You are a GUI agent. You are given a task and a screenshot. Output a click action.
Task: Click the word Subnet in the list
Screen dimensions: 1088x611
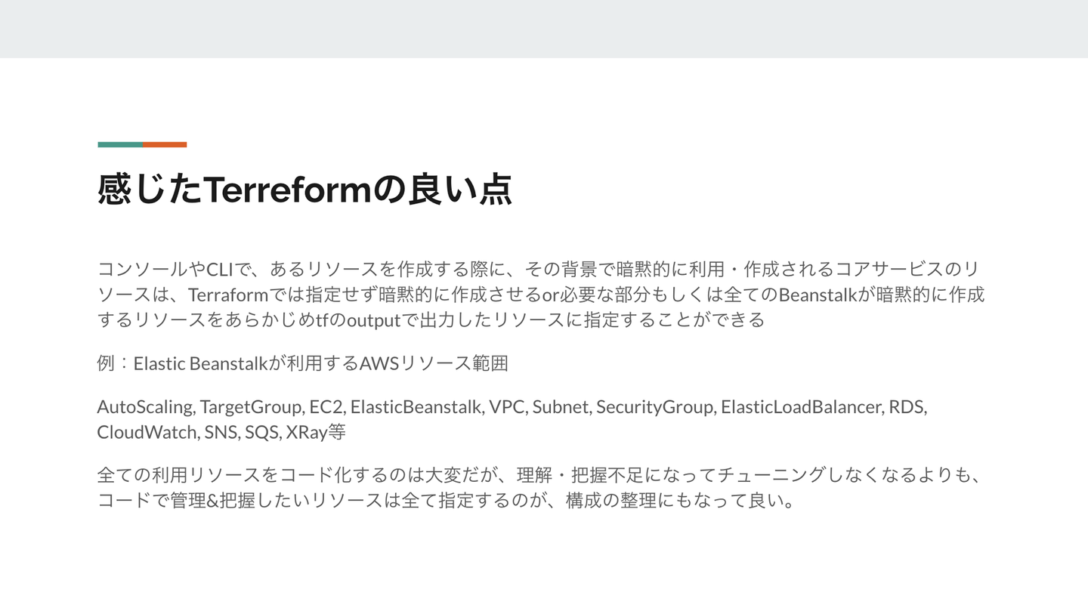561,407
